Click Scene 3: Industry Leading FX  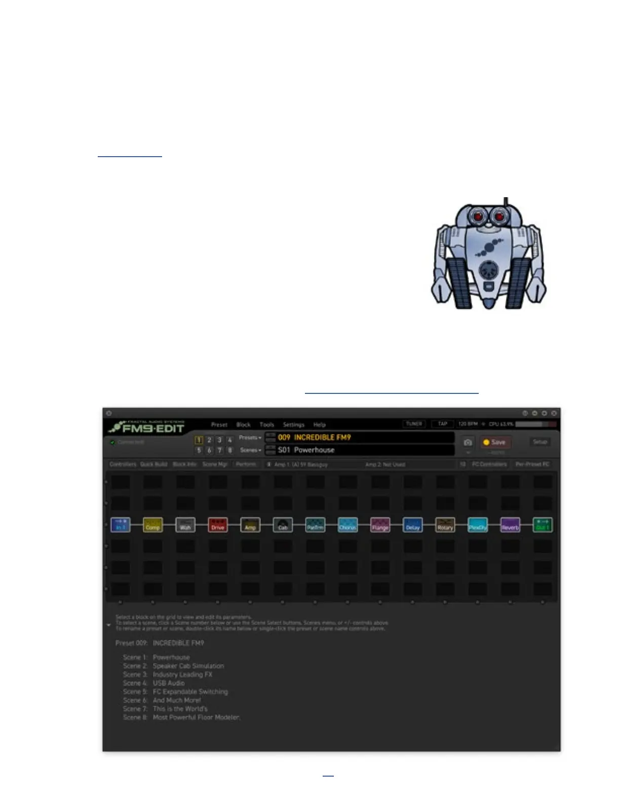coord(168,675)
